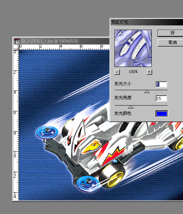
Task: Click the 好 (OK) button
Action: point(170,33)
